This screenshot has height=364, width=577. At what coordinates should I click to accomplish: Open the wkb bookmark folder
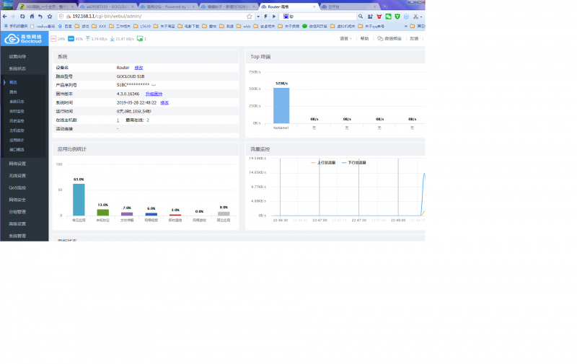point(243,26)
